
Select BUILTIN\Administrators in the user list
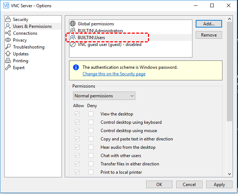click(100, 31)
